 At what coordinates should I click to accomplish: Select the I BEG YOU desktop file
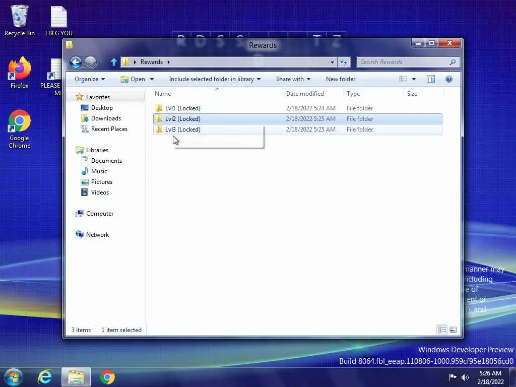pos(58,21)
